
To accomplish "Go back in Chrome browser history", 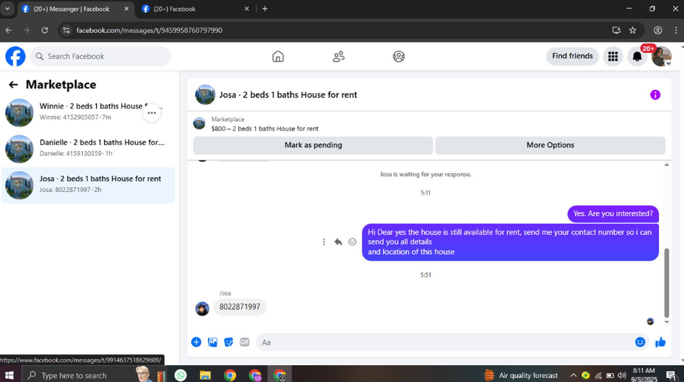I will (x=8, y=30).
